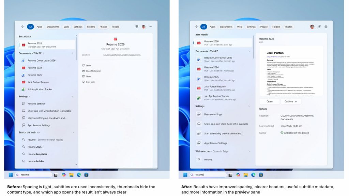The height and width of the screenshot is (196, 349).
Task: Click the back arrow in the Before search panel
Action: point(23,27)
